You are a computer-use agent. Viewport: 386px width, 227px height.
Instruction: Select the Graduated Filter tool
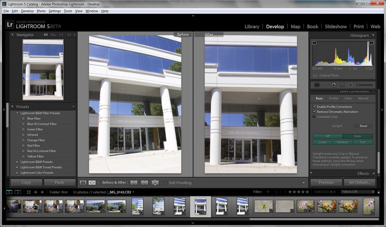(x=342, y=85)
